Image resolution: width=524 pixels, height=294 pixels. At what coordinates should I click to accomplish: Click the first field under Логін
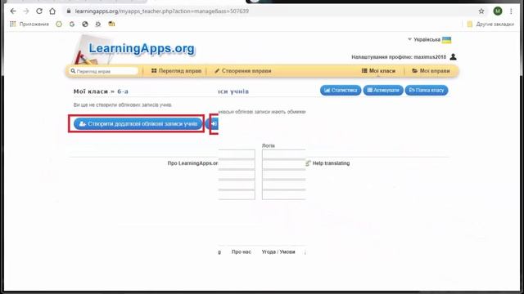tap(284, 154)
